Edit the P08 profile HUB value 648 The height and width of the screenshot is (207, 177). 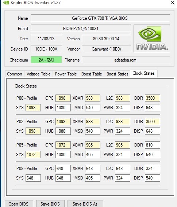(x=63, y=178)
